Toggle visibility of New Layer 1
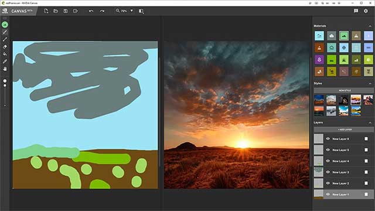Image resolution: width=375 pixels, height=211 pixels. [x=328, y=194]
